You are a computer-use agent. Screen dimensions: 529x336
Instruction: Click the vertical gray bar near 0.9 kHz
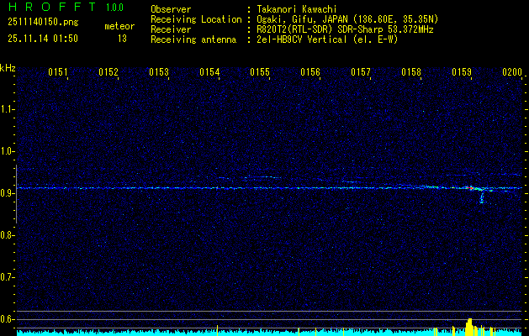[16, 194]
